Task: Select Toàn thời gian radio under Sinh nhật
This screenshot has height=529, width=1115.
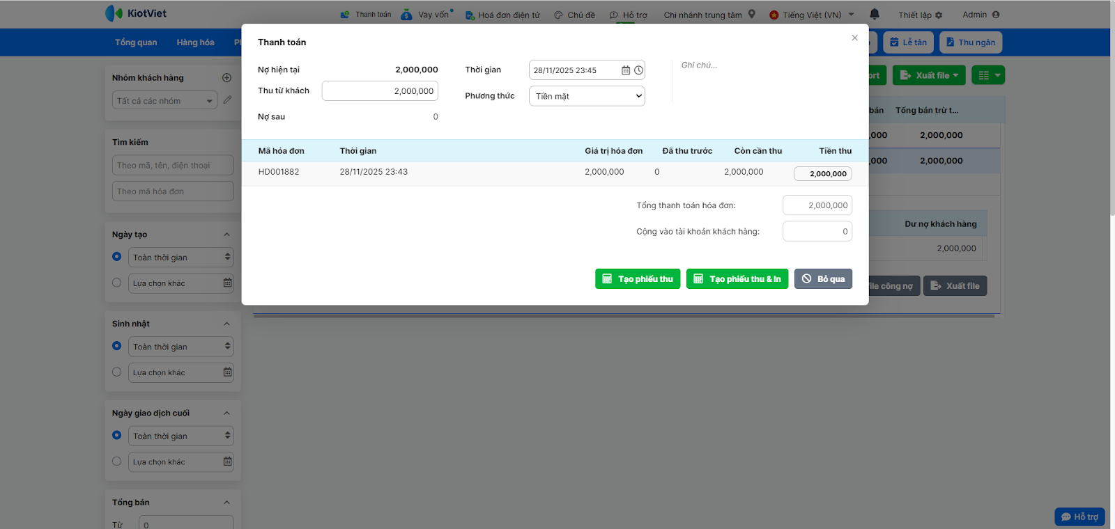Action: point(117,346)
